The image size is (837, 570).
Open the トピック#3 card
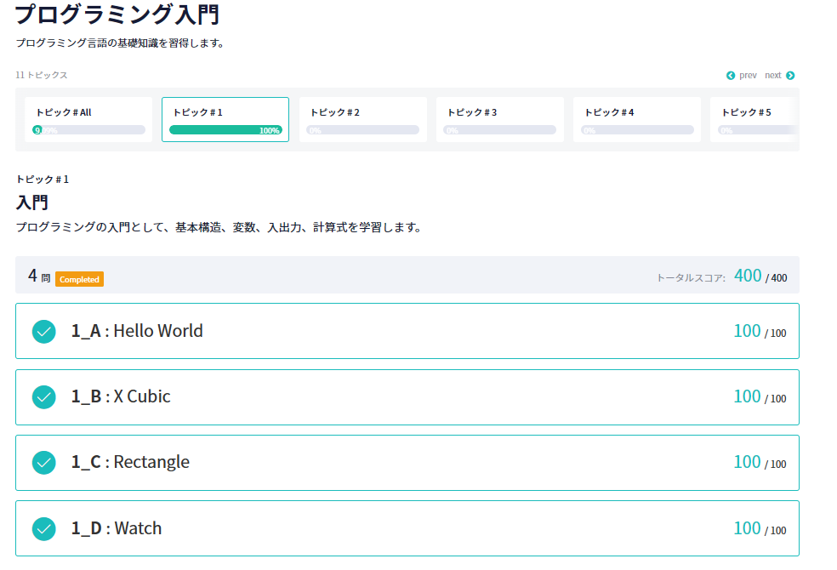[x=500, y=119]
